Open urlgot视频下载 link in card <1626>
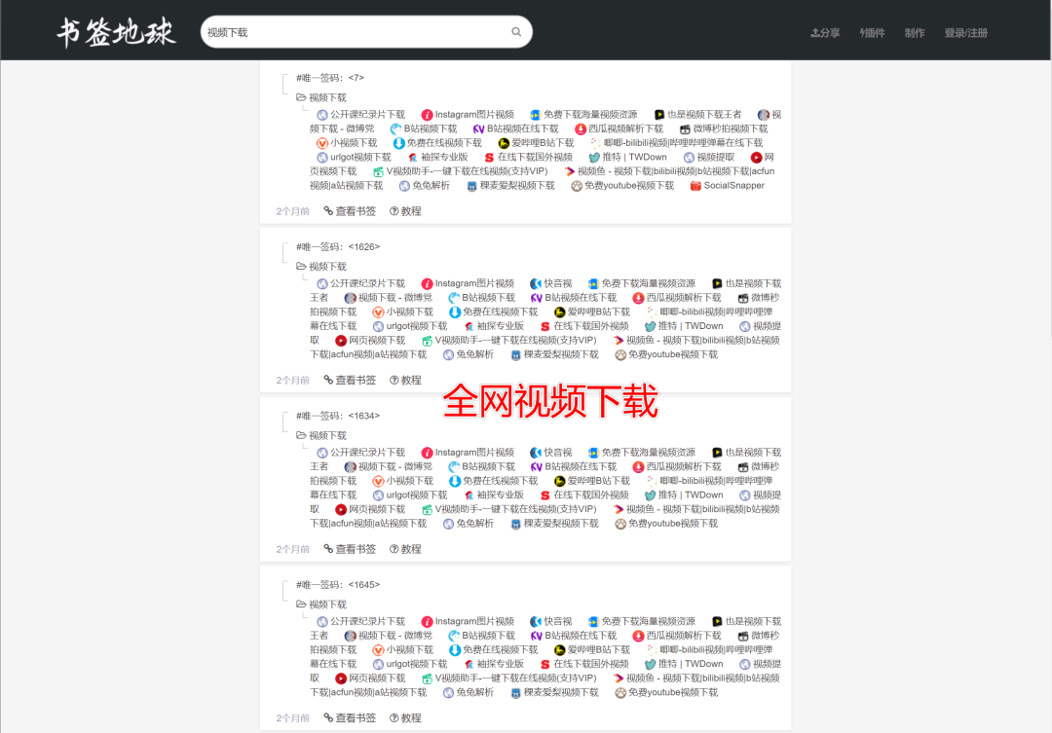The height and width of the screenshot is (733, 1052). click(417, 326)
